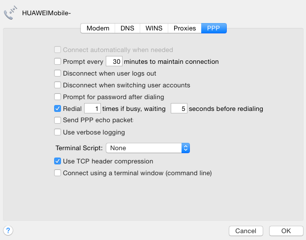Enable Prompt for password after dialing
The image size is (306, 240).
[x=58, y=97]
